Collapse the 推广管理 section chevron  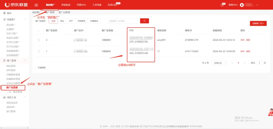pyautogui.click(x=25, y=60)
